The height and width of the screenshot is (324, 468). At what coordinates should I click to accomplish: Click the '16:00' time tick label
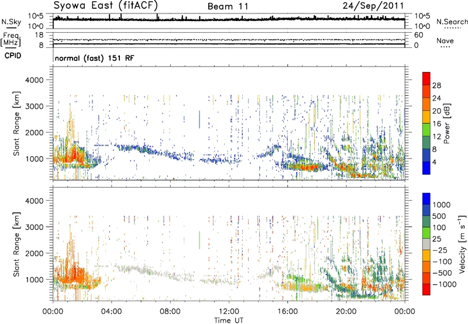(287, 312)
